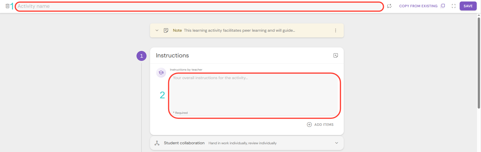Click the vertical scrollbar thumb
Viewport: 481px width, 152px height.
coord(479,62)
